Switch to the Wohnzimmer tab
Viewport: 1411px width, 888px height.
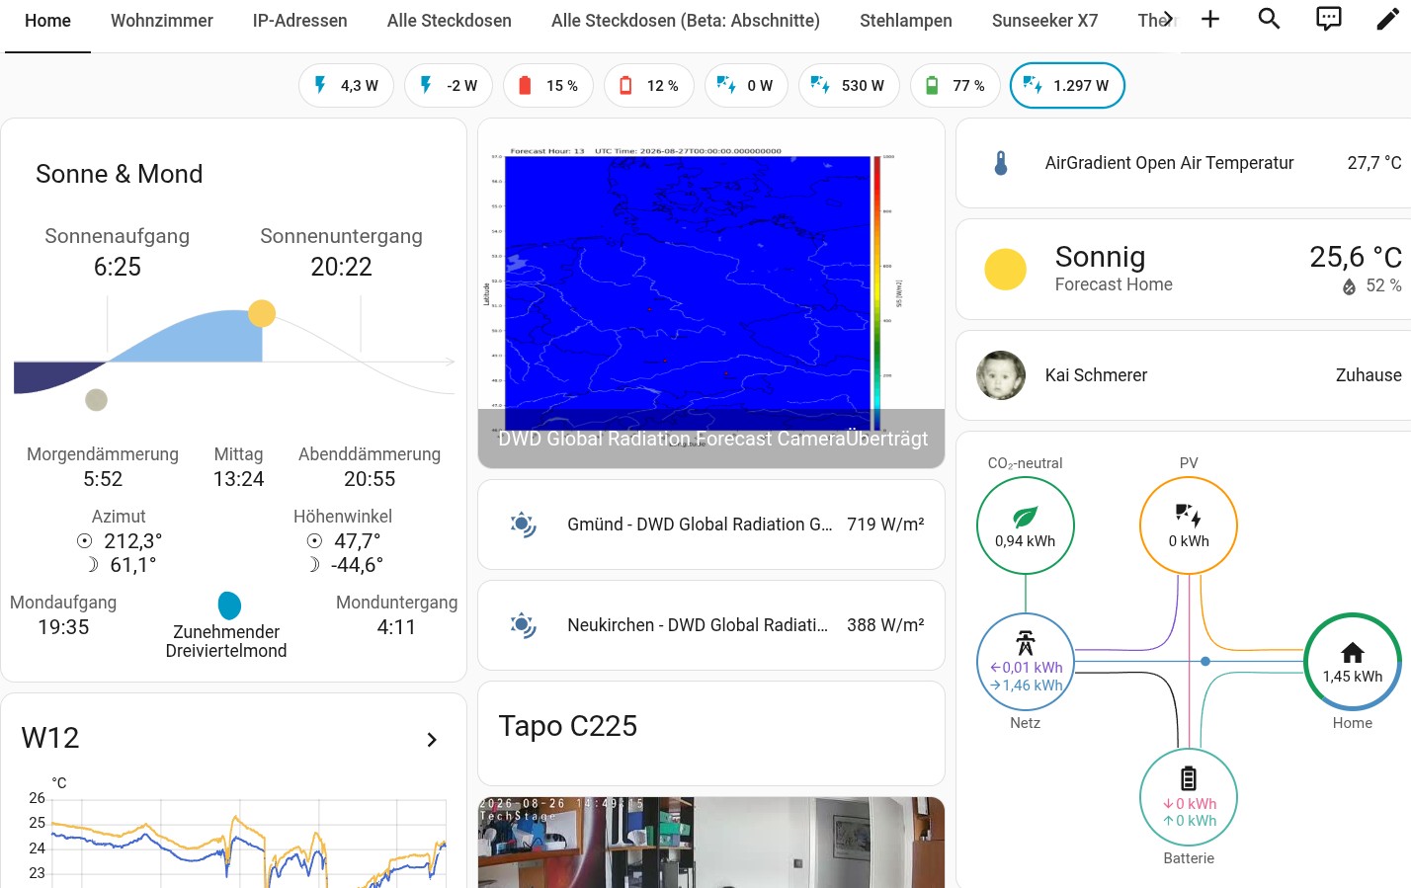[162, 21]
